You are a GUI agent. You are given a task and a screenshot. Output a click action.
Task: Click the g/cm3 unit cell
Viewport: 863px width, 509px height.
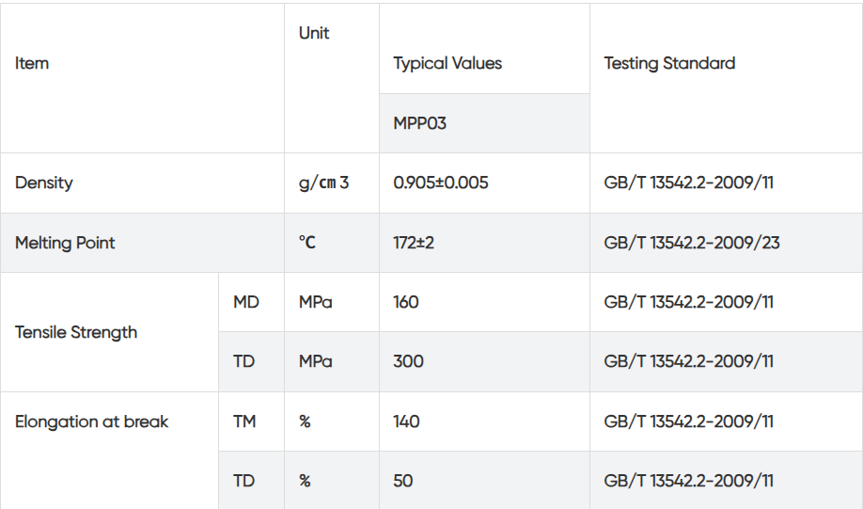click(x=323, y=183)
